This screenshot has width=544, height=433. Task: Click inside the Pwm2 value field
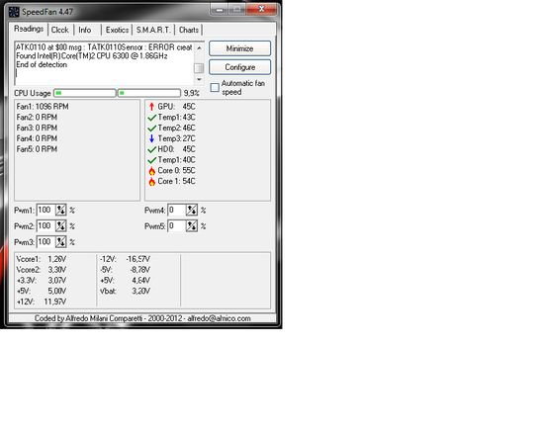pyautogui.click(x=46, y=226)
